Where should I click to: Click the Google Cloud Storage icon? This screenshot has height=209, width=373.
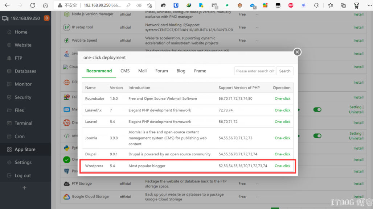tap(67, 197)
